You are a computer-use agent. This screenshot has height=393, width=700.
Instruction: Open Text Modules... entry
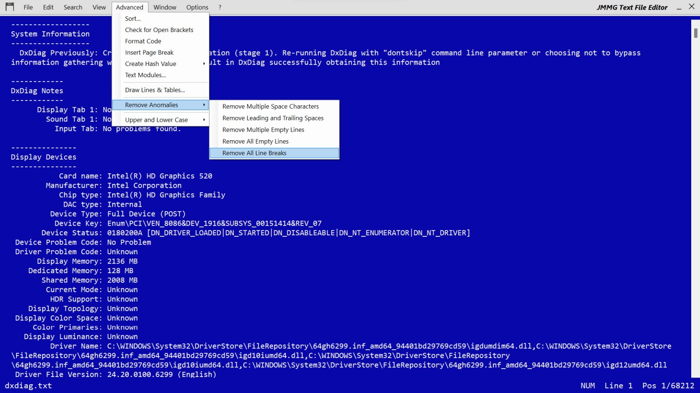(x=145, y=75)
